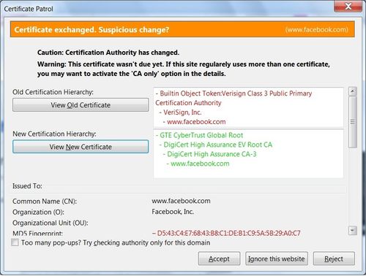Click the Organization (O) label
Image resolution: width=366 pixels, height=276 pixels.
pyautogui.click(x=38, y=212)
